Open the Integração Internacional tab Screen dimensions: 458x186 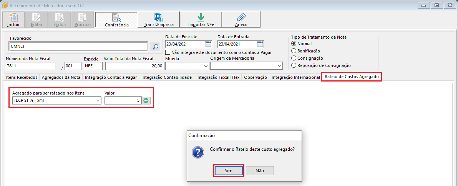pyautogui.click(x=295, y=77)
